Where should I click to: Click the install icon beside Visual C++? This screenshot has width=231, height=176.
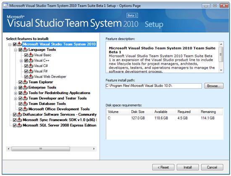click(x=31, y=60)
